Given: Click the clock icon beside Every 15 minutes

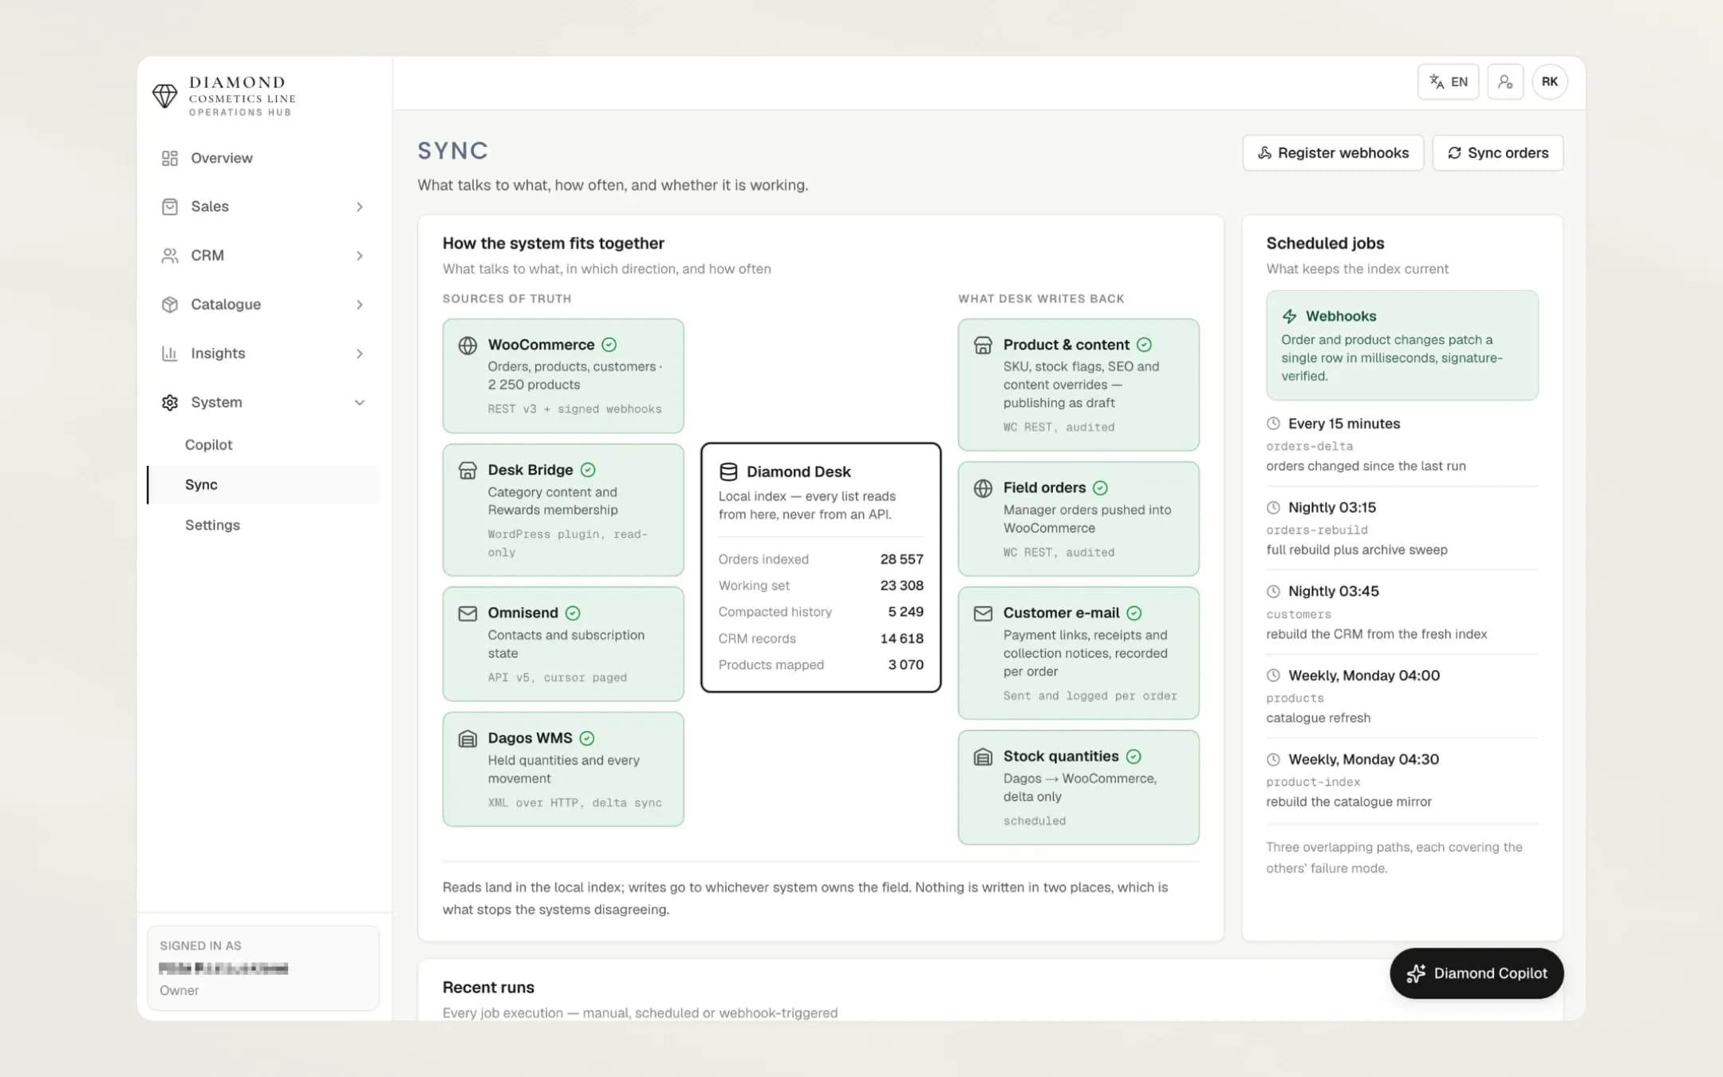Looking at the screenshot, I should click(x=1273, y=424).
